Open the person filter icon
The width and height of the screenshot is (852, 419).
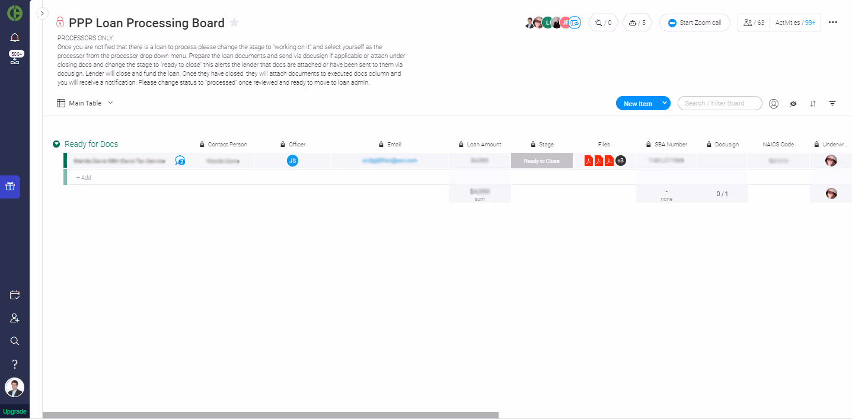774,104
